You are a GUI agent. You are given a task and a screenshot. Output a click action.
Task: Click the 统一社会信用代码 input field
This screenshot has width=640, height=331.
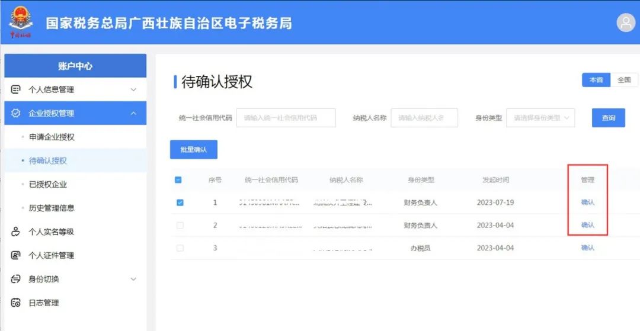pos(286,118)
